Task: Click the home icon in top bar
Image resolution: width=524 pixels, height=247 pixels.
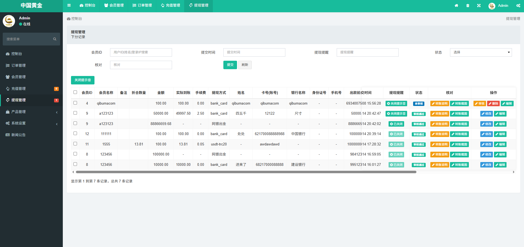Action: pyautogui.click(x=456, y=6)
